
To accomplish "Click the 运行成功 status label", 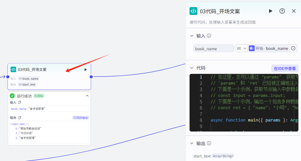I will tap(24, 96).
